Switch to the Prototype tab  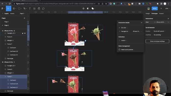[x=154, y=14]
